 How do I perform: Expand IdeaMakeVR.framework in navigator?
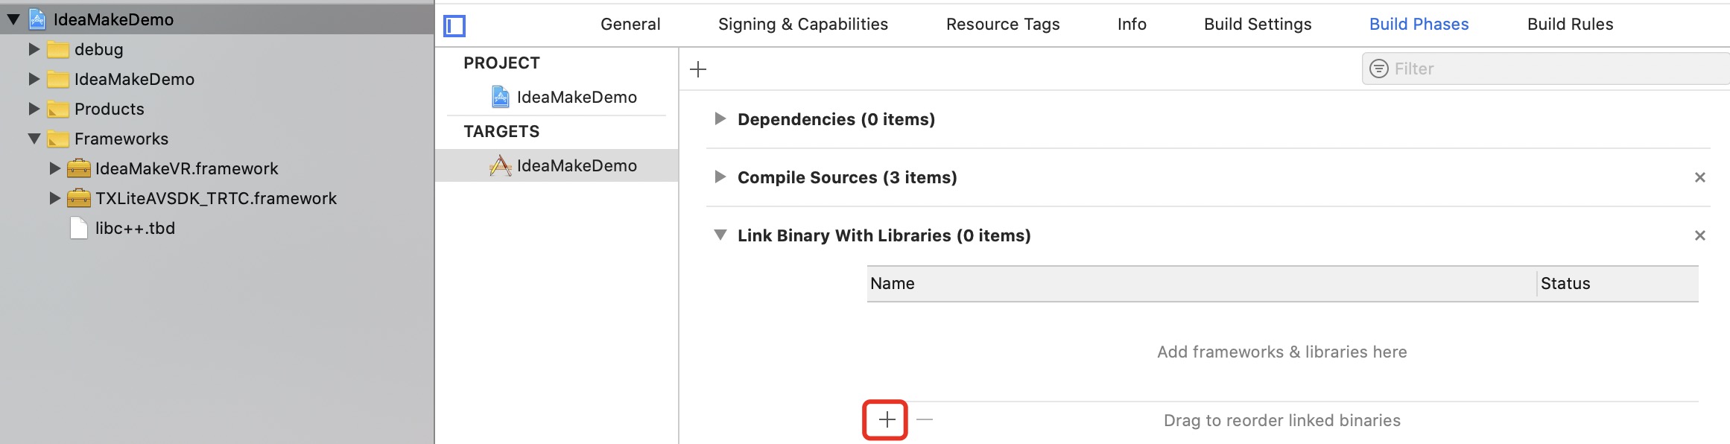(x=54, y=168)
